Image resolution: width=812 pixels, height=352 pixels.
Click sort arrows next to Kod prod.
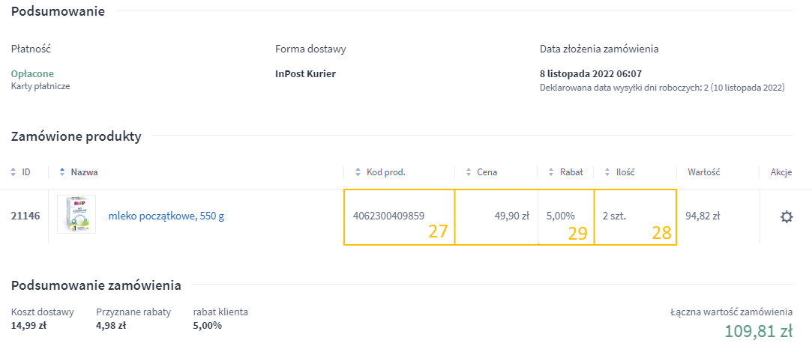tap(358, 172)
